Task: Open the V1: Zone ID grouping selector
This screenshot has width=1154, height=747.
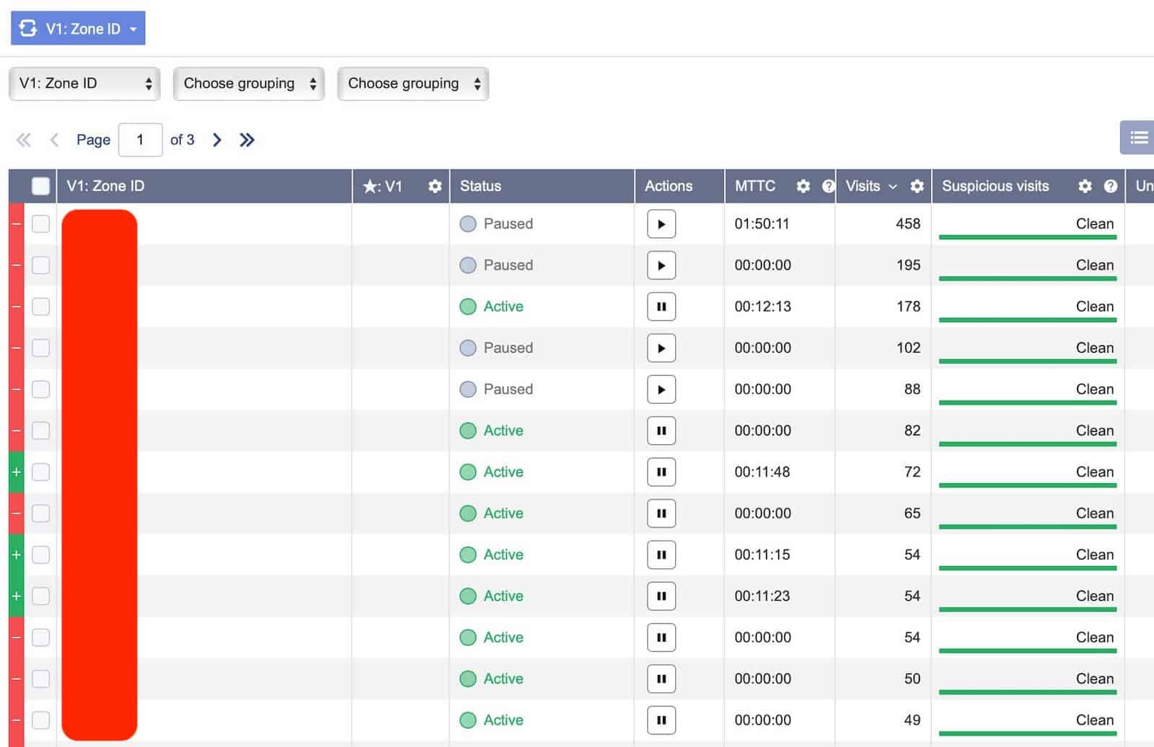Action: click(84, 83)
